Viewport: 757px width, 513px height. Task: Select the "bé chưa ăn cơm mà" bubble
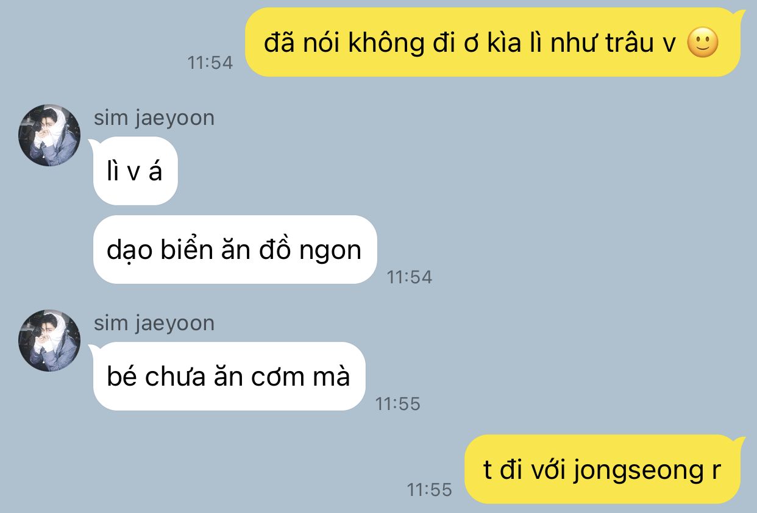tap(229, 376)
